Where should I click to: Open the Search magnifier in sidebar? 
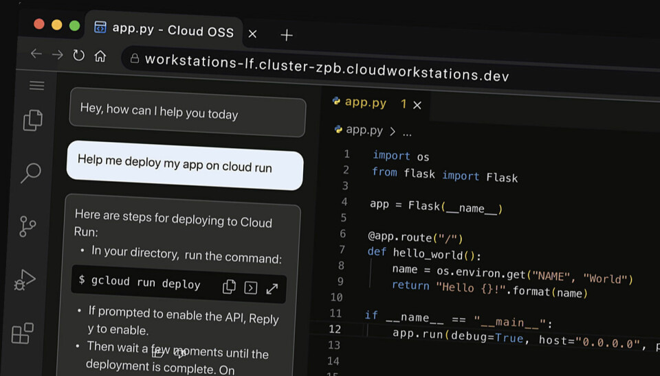click(31, 173)
